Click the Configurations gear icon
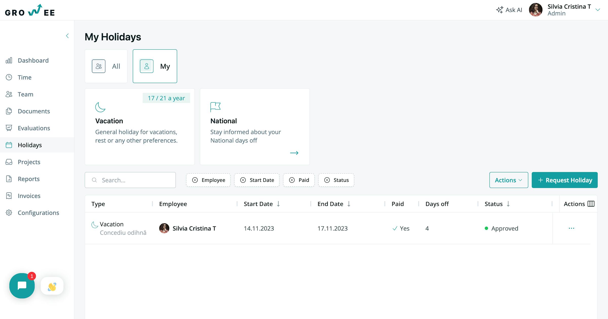608x319 pixels. click(9, 213)
